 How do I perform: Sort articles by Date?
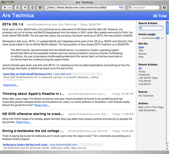click(141, 47)
